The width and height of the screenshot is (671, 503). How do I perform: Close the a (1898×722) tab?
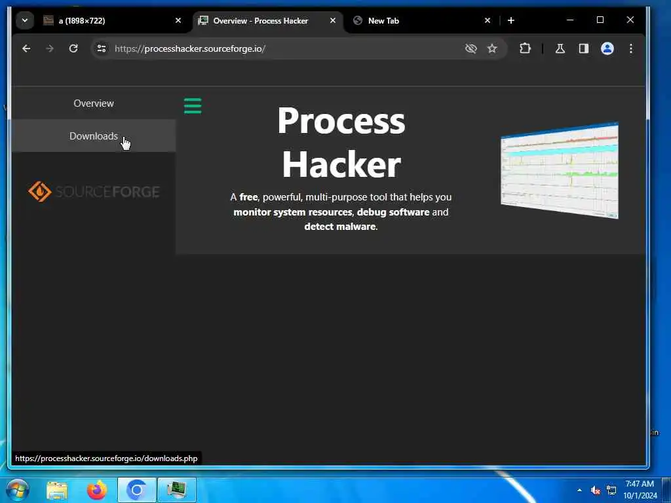[178, 20]
